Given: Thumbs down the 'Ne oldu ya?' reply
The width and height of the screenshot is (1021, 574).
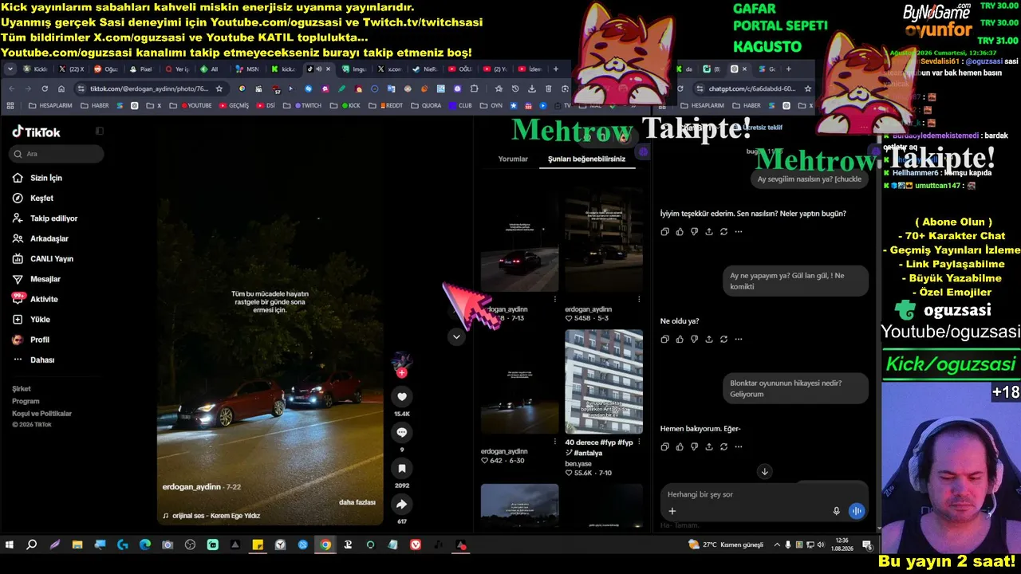Looking at the screenshot, I should [694, 339].
